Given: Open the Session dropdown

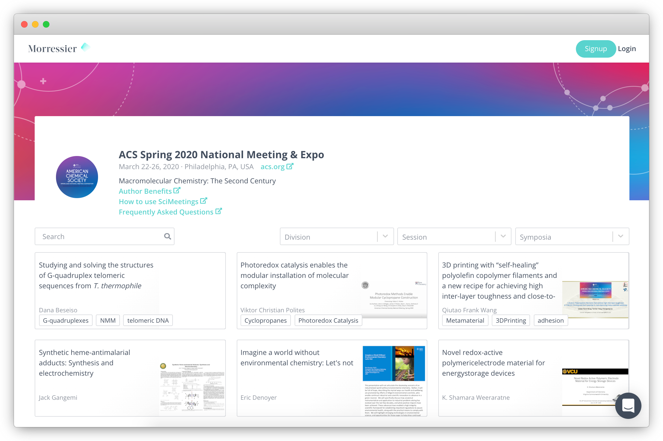Looking at the screenshot, I should click(454, 237).
